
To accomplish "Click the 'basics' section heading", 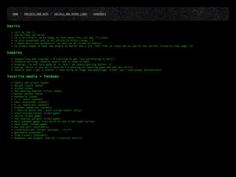I will 14,26.
